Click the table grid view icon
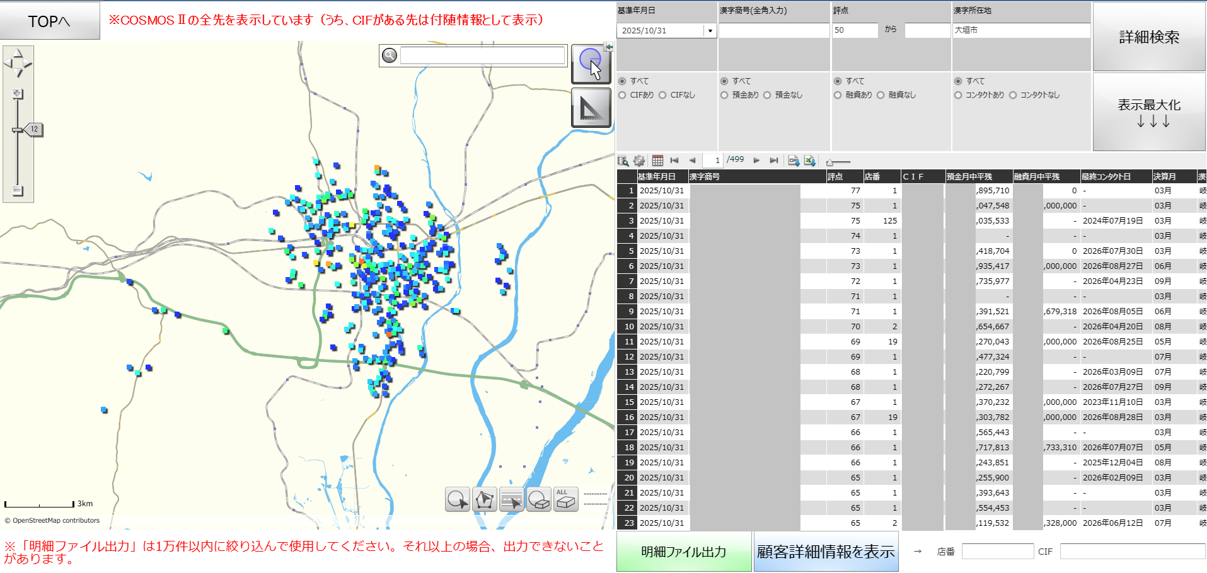The image size is (1207, 573). [657, 161]
